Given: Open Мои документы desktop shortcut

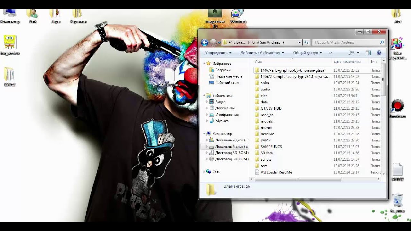Looking at the screenshot, I should tap(397, 49).
